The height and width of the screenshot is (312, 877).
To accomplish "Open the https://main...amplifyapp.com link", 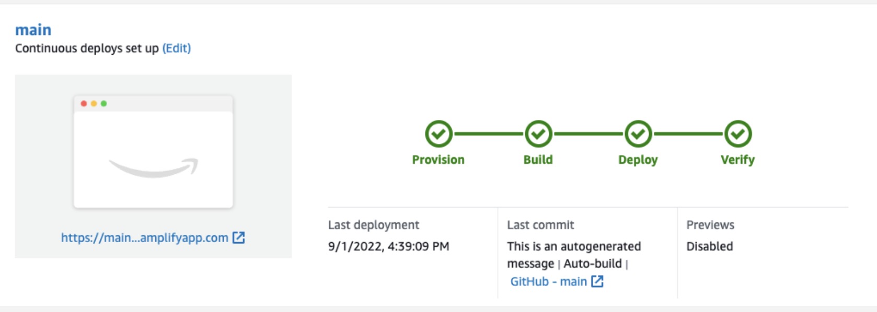I will coord(144,238).
